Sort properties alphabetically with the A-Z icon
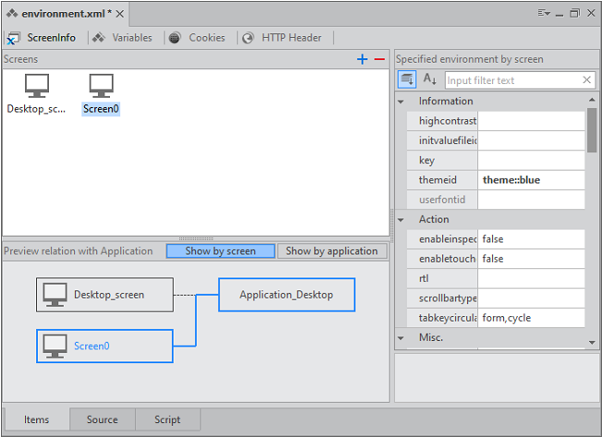602x437 pixels. (429, 80)
